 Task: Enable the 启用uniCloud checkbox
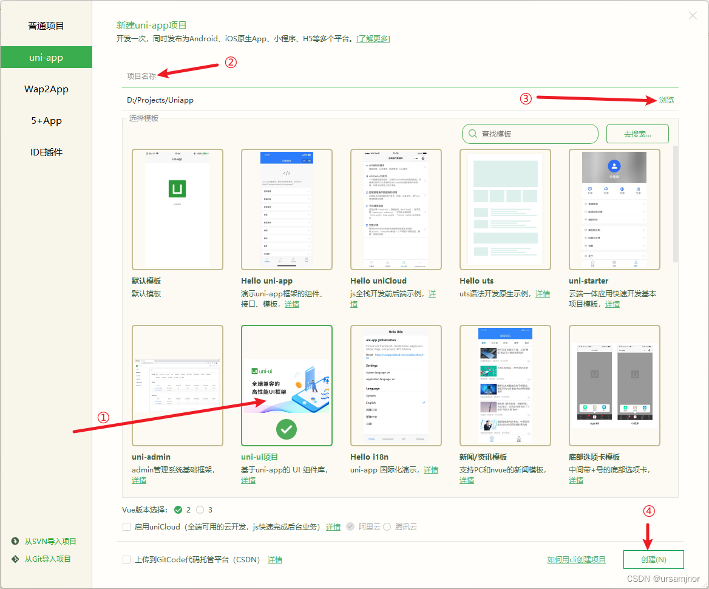[x=127, y=526]
